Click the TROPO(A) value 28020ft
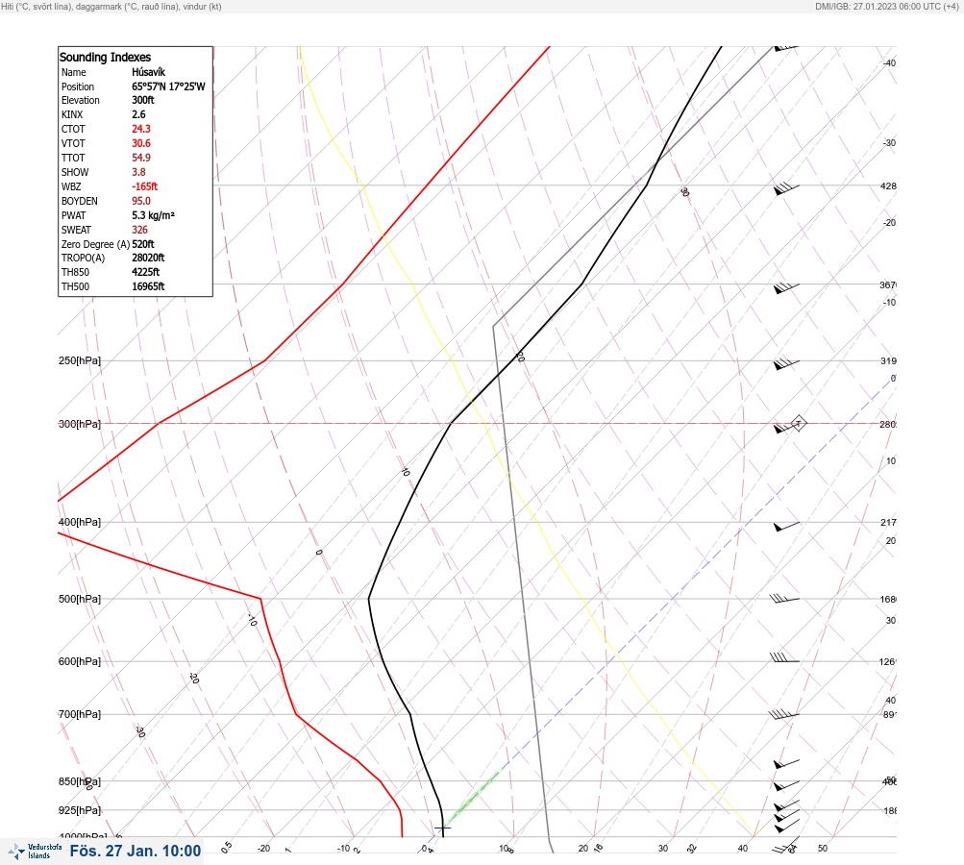The height and width of the screenshot is (865, 964). click(148, 258)
